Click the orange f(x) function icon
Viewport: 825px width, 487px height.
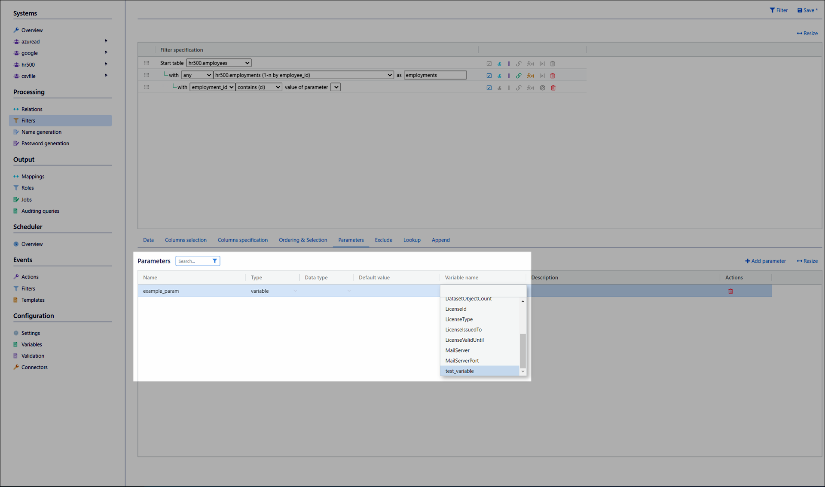tap(531, 76)
